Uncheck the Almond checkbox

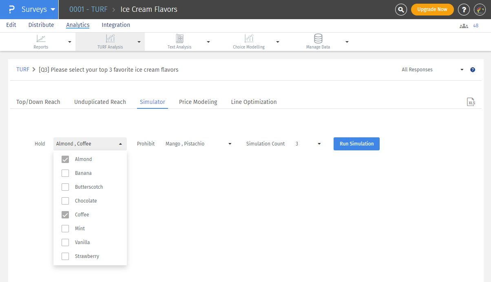coord(65,159)
